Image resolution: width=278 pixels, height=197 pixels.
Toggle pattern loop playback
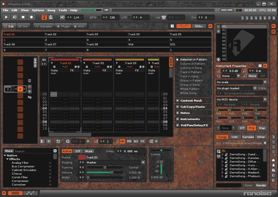(15, 17)
